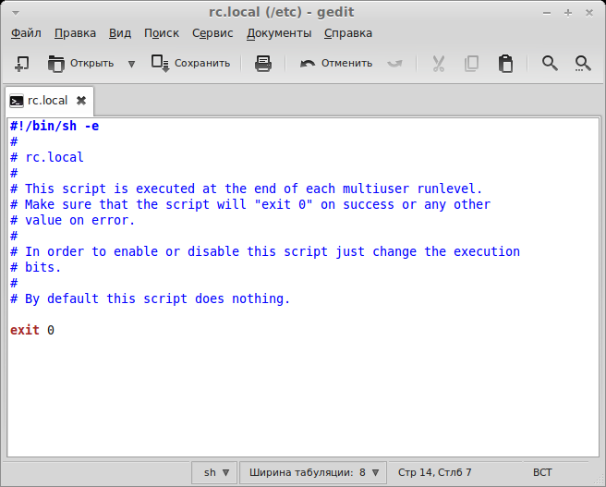This screenshot has width=606, height=487.
Task: Click the terminal icon on rc.local tab
Action: click(x=17, y=102)
